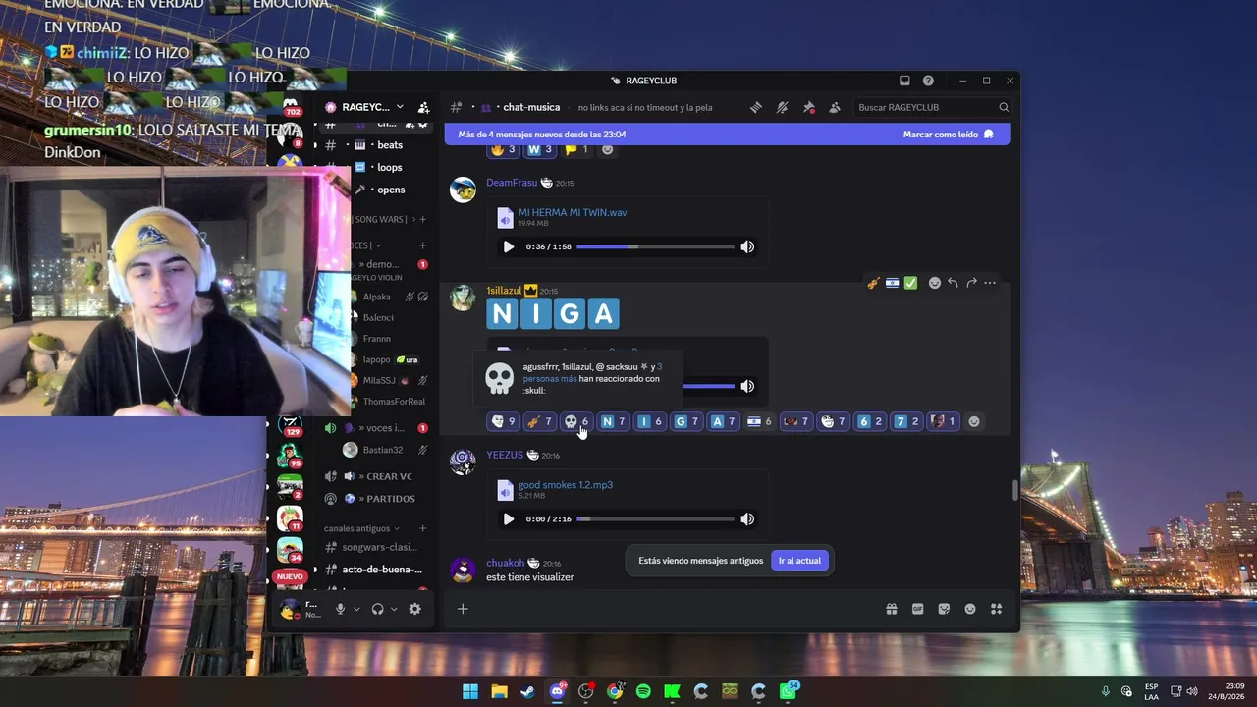Show the member list icon
This screenshot has width=1257, height=707.
tap(835, 107)
